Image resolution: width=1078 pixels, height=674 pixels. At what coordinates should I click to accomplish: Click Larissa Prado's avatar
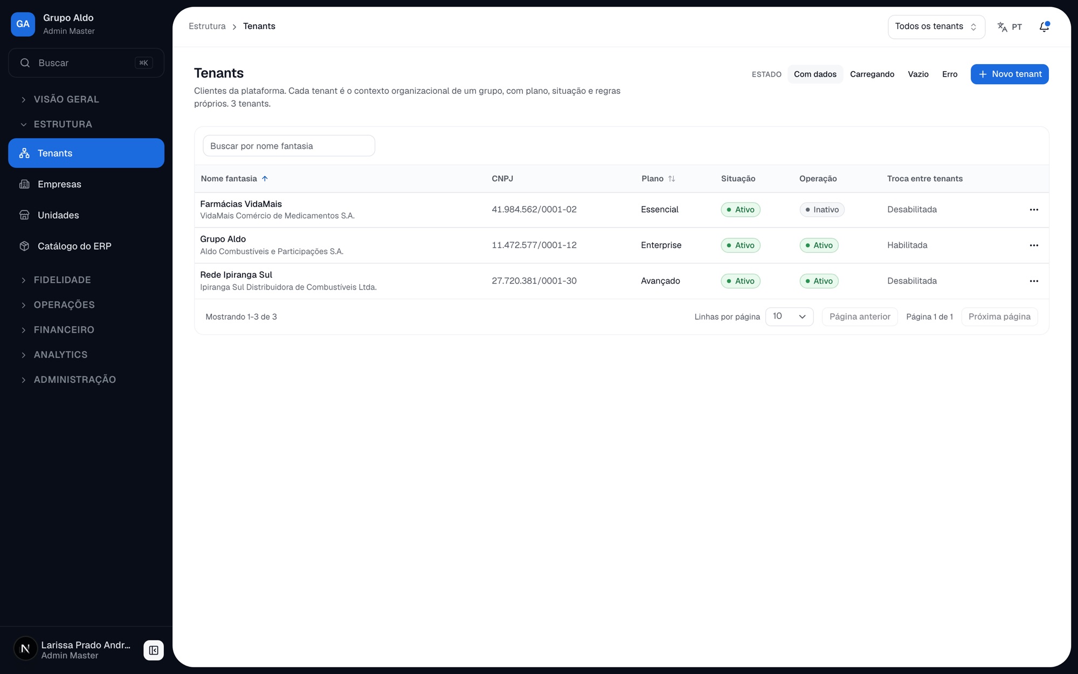(25, 649)
